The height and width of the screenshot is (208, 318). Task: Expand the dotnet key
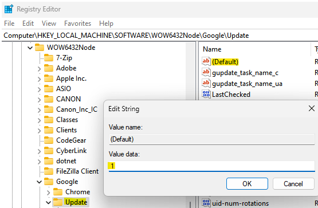pyautogui.click(x=39, y=162)
